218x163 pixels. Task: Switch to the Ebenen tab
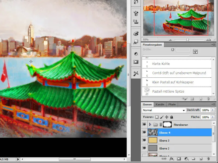point(147,104)
